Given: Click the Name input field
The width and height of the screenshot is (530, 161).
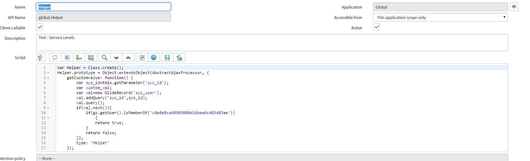Looking at the screenshot, I should point(103,7).
